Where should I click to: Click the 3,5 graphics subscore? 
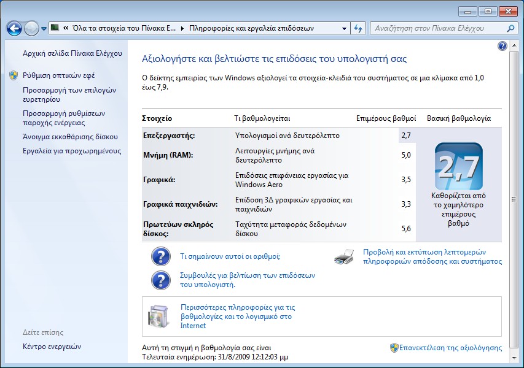(x=406, y=180)
